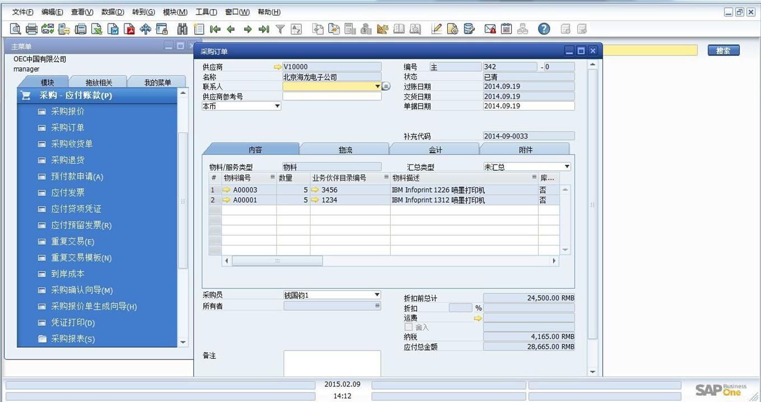
Task: Export document to PDF icon
Action: tap(129, 29)
